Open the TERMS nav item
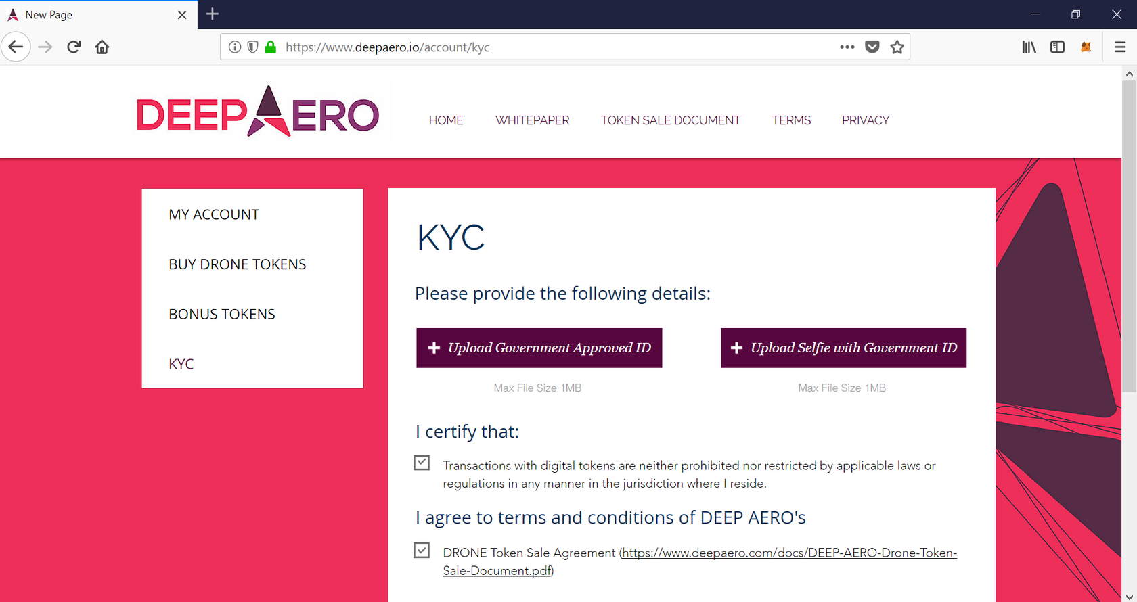 pos(791,120)
